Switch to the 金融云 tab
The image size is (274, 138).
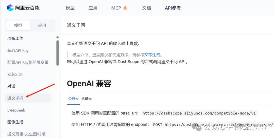(x=87, y=98)
